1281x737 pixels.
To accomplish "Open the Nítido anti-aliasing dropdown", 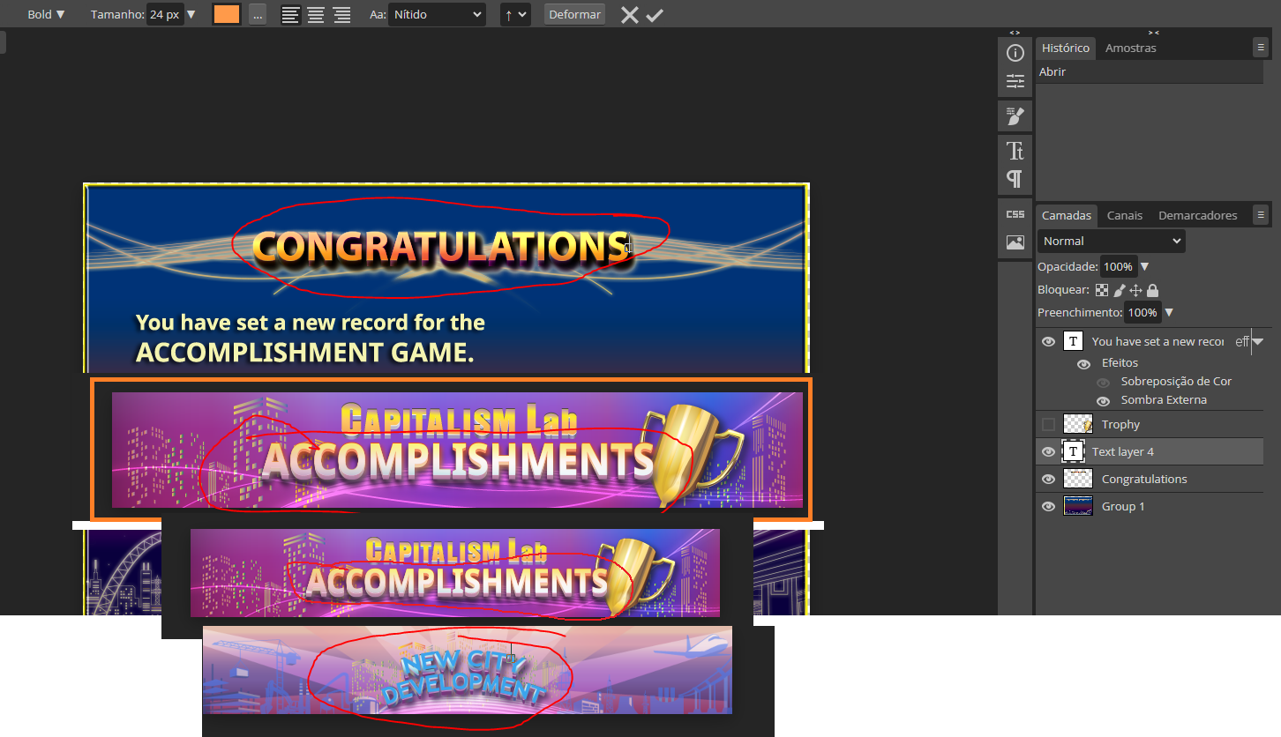I will (438, 15).
